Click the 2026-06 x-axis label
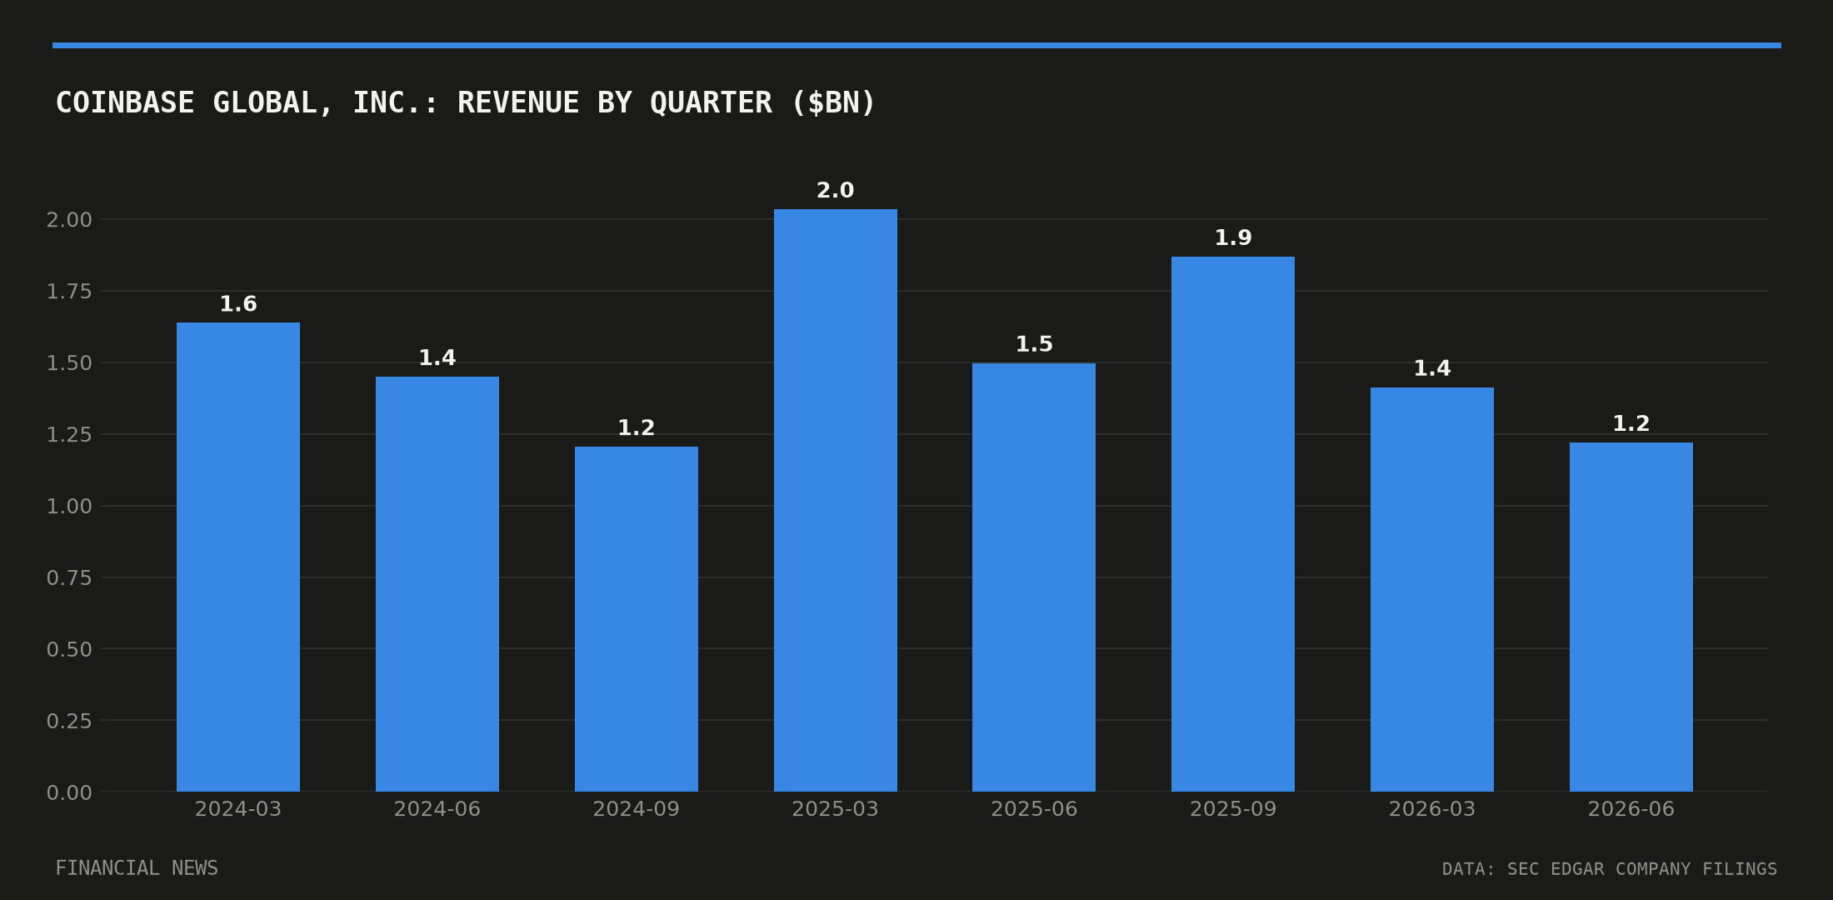1833x900 pixels. click(1631, 809)
